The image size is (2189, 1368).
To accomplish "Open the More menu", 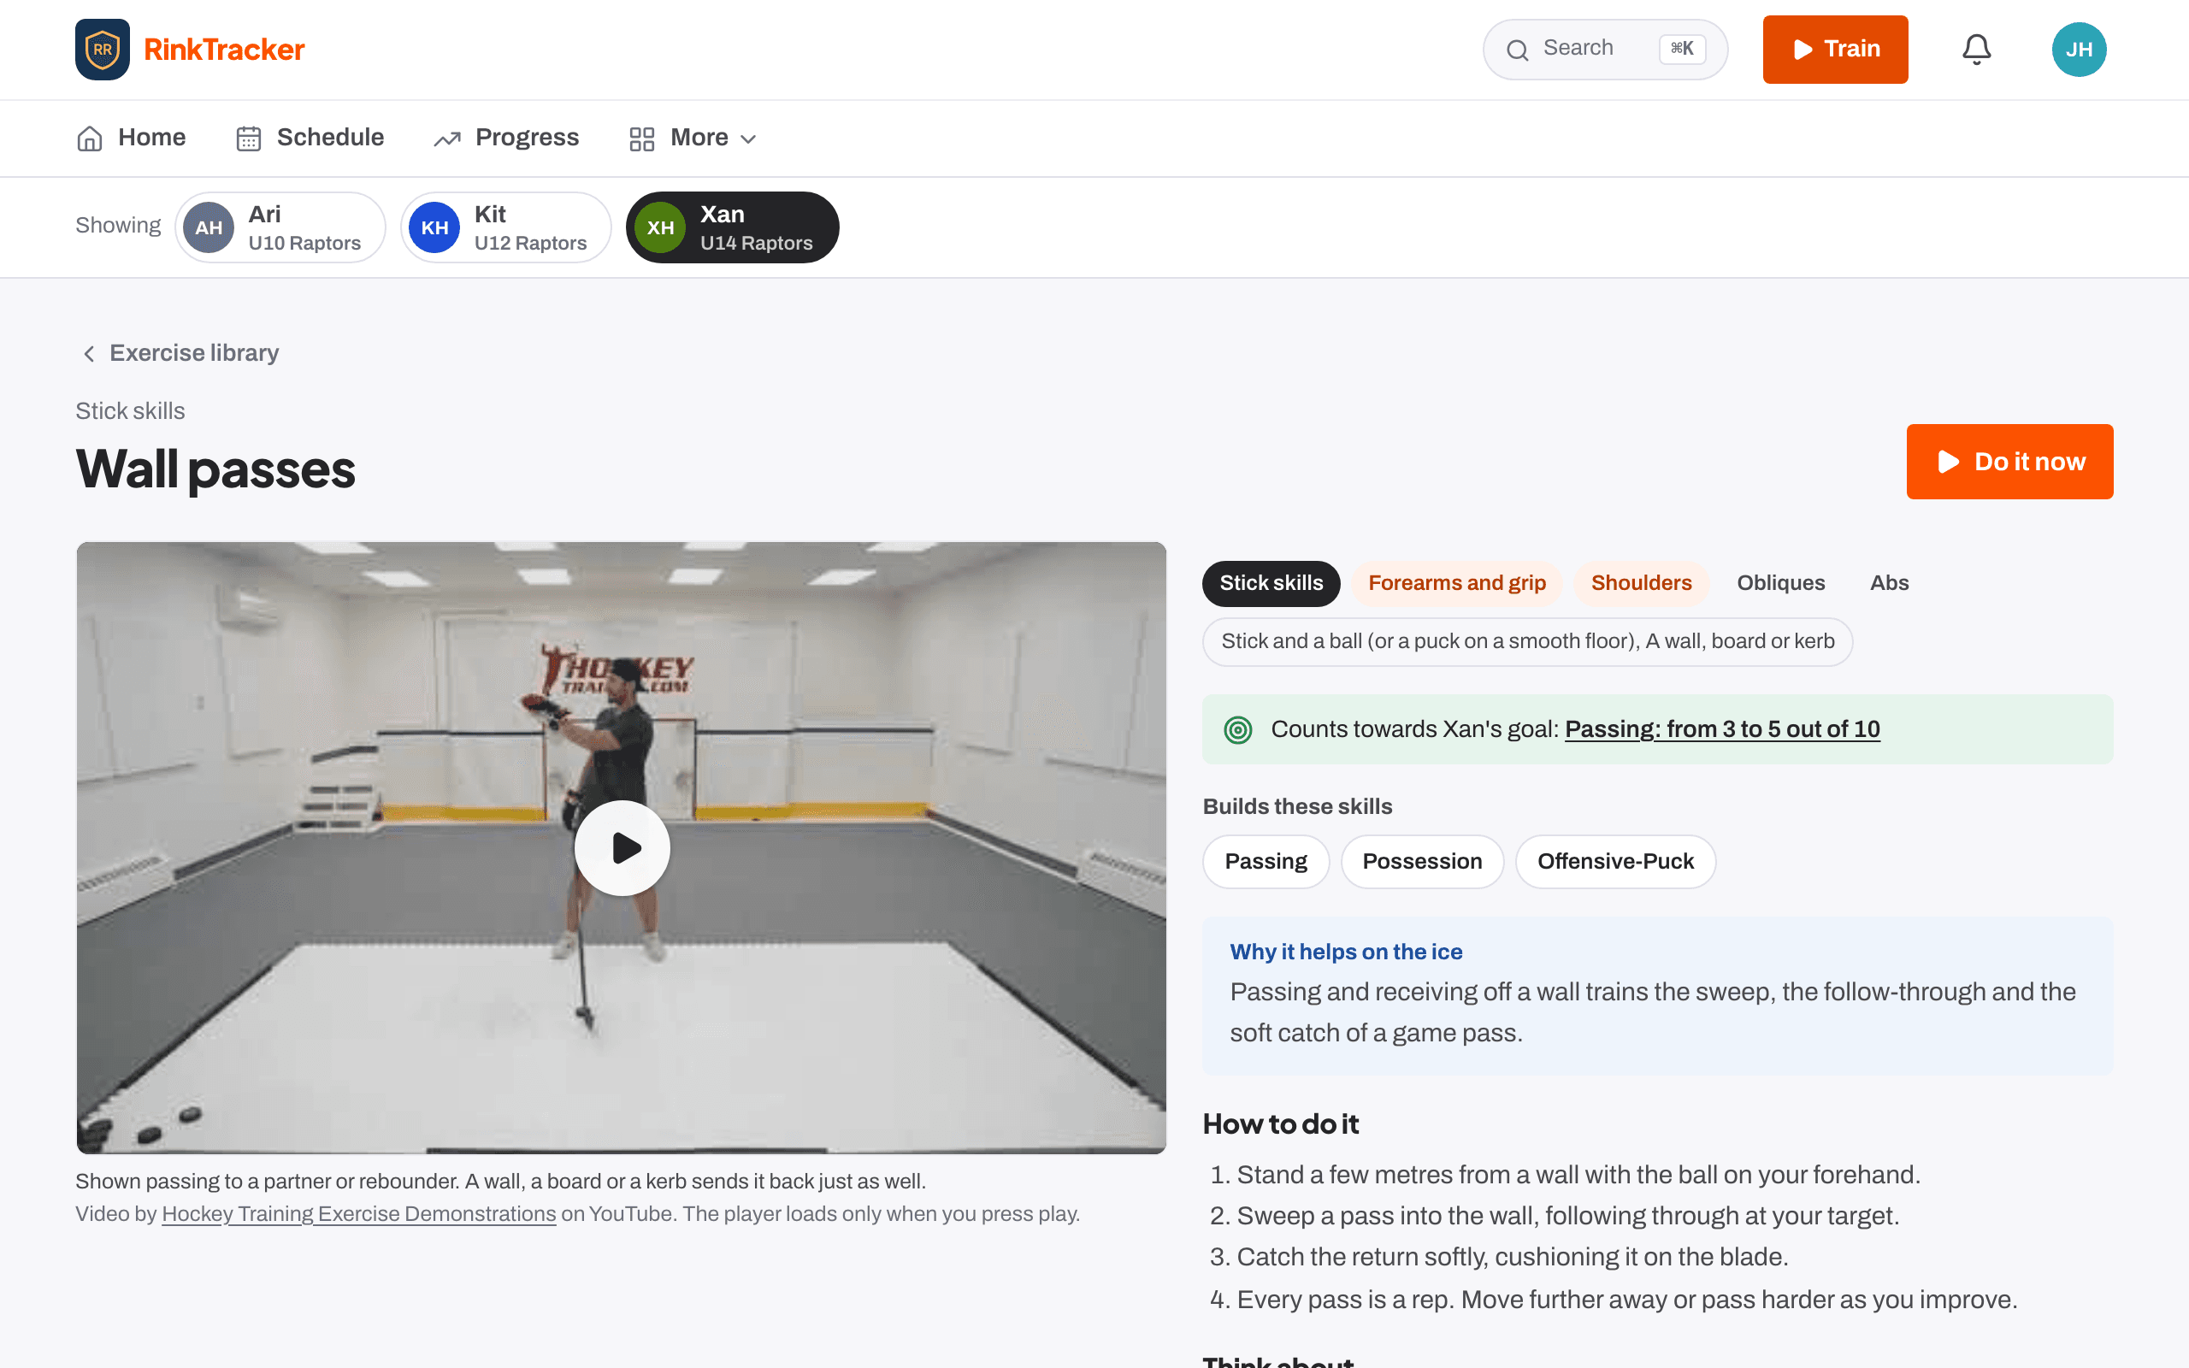I will point(693,138).
